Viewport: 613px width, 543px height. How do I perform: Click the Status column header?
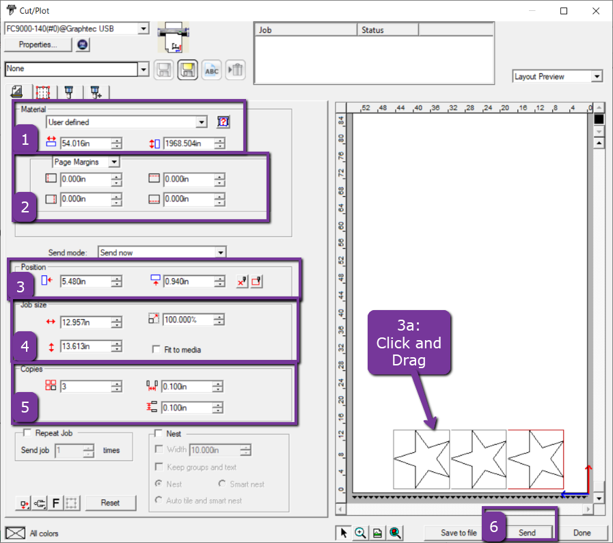387,30
